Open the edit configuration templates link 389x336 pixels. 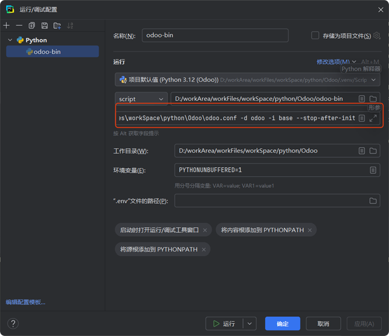(26, 302)
